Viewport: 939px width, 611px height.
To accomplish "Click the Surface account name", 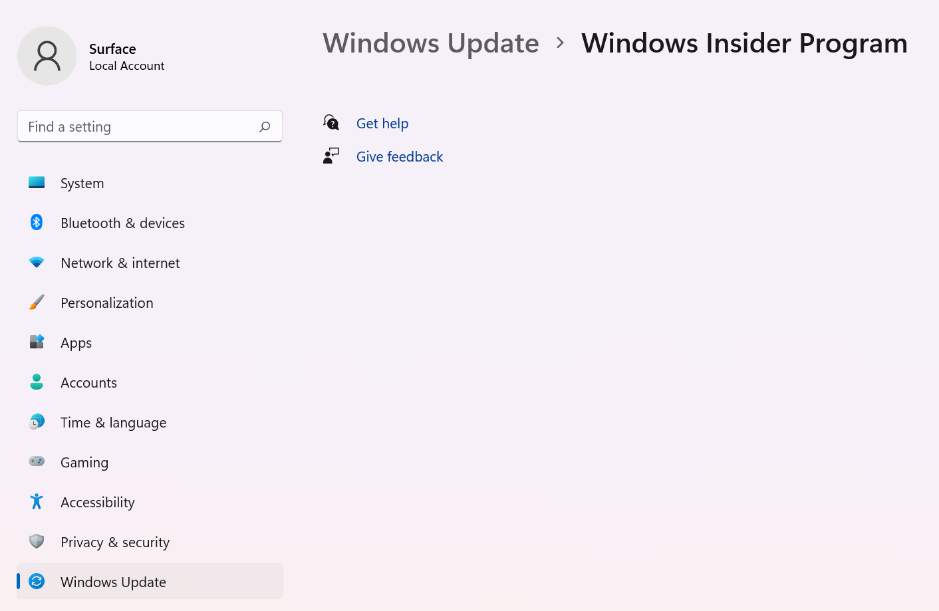I will tap(112, 49).
